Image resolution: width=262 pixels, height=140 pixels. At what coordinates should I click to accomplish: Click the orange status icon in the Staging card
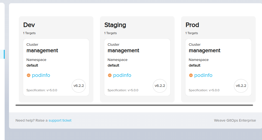(x=109, y=75)
